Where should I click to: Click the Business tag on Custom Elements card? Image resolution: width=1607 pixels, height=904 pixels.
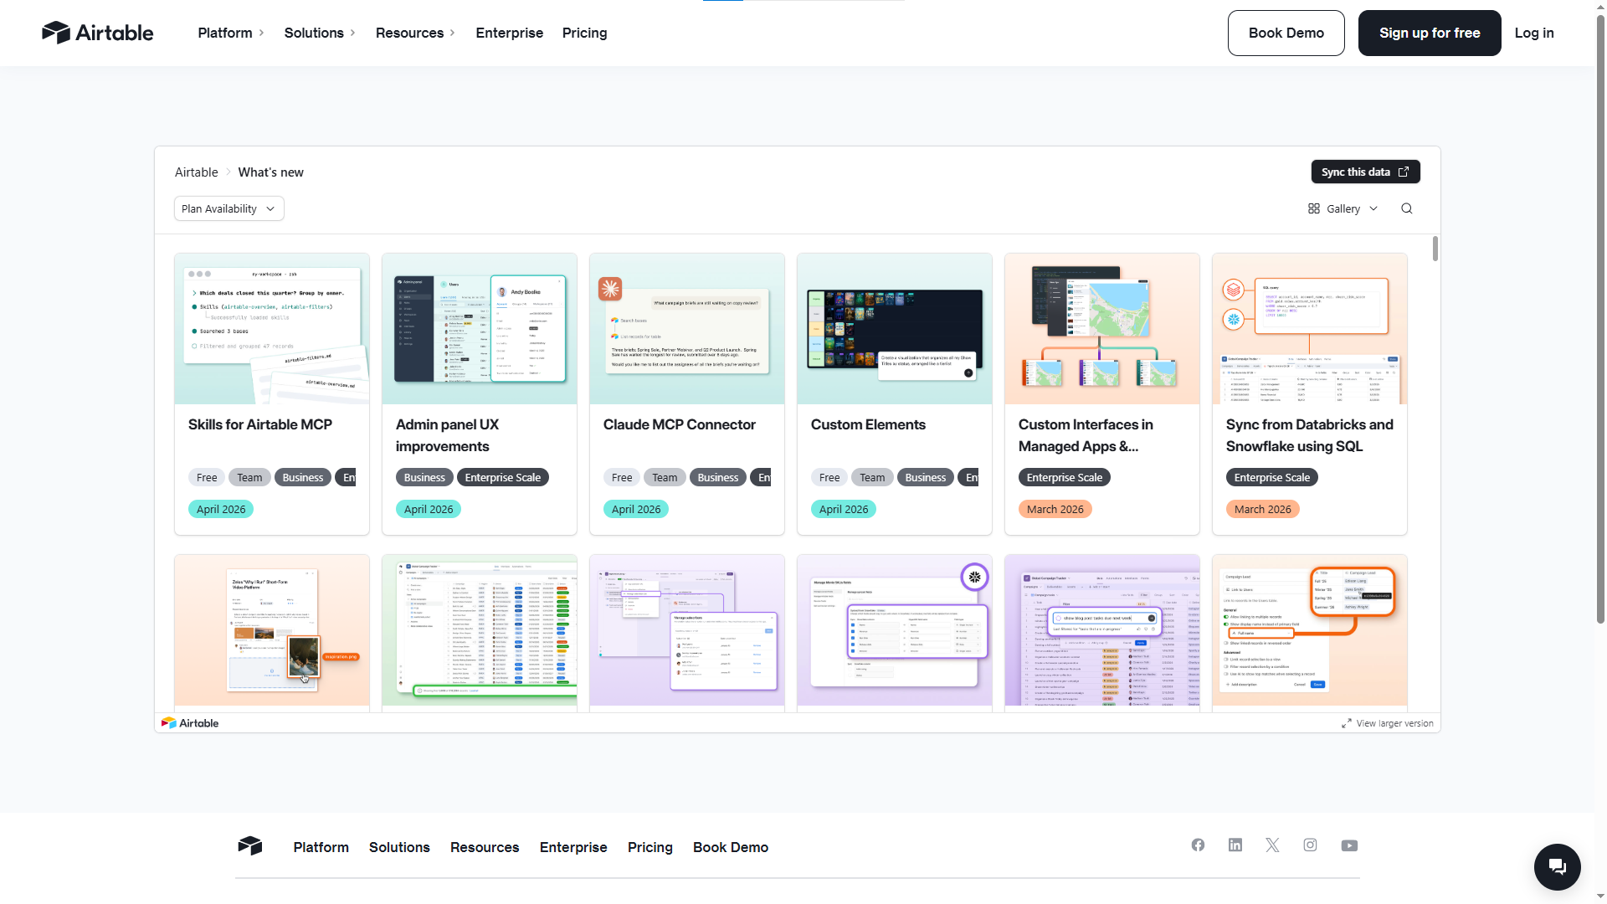click(925, 477)
